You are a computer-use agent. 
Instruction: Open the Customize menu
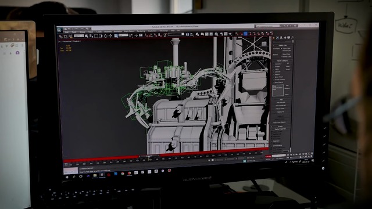152,31
